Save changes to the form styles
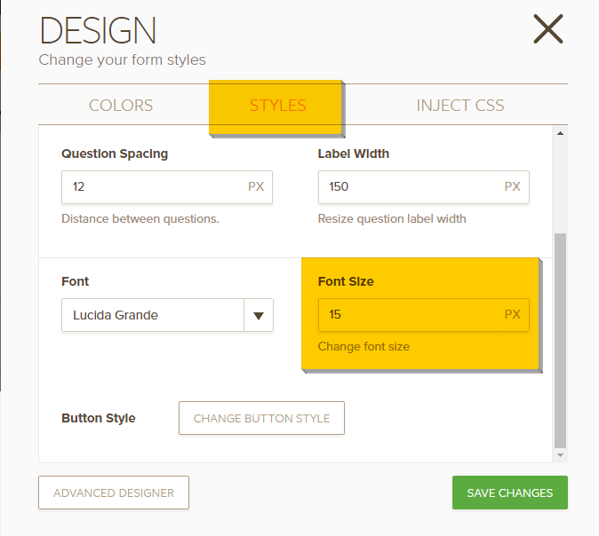 [510, 493]
